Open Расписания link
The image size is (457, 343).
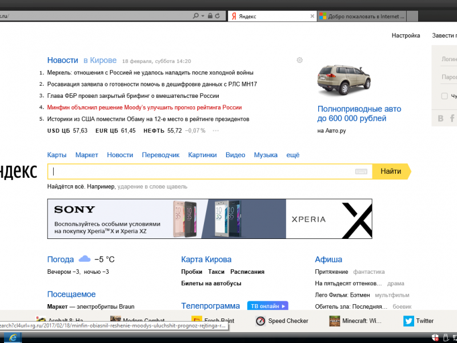click(x=247, y=272)
